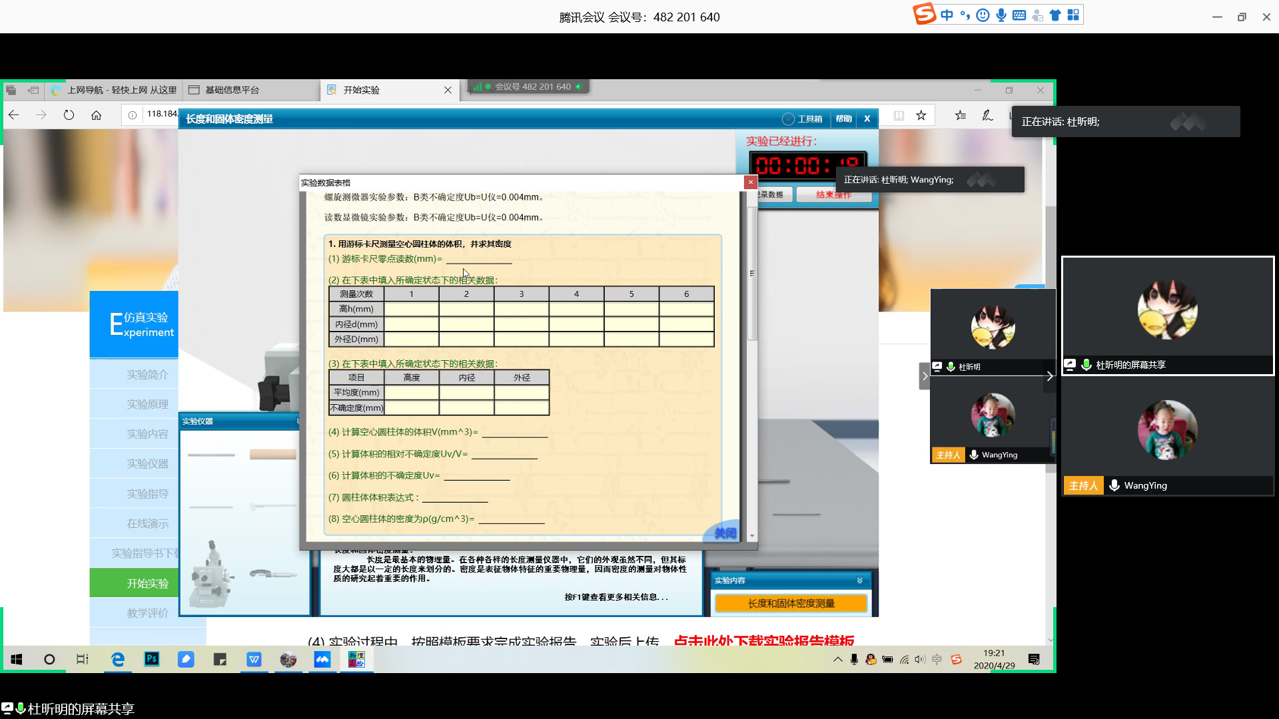Screen dimensions: 1279x719
Task: Switch to 基础信息平台 browser tab
Action: (x=232, y=90)
